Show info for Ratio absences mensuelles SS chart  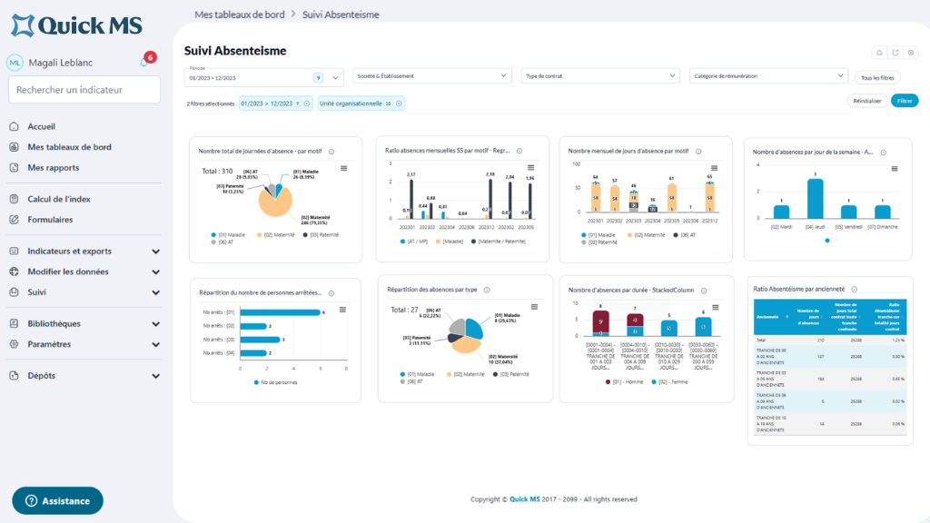click(519, 152)
